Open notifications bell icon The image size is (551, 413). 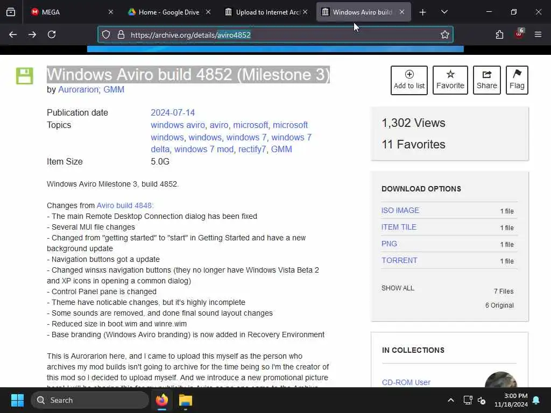536,400
